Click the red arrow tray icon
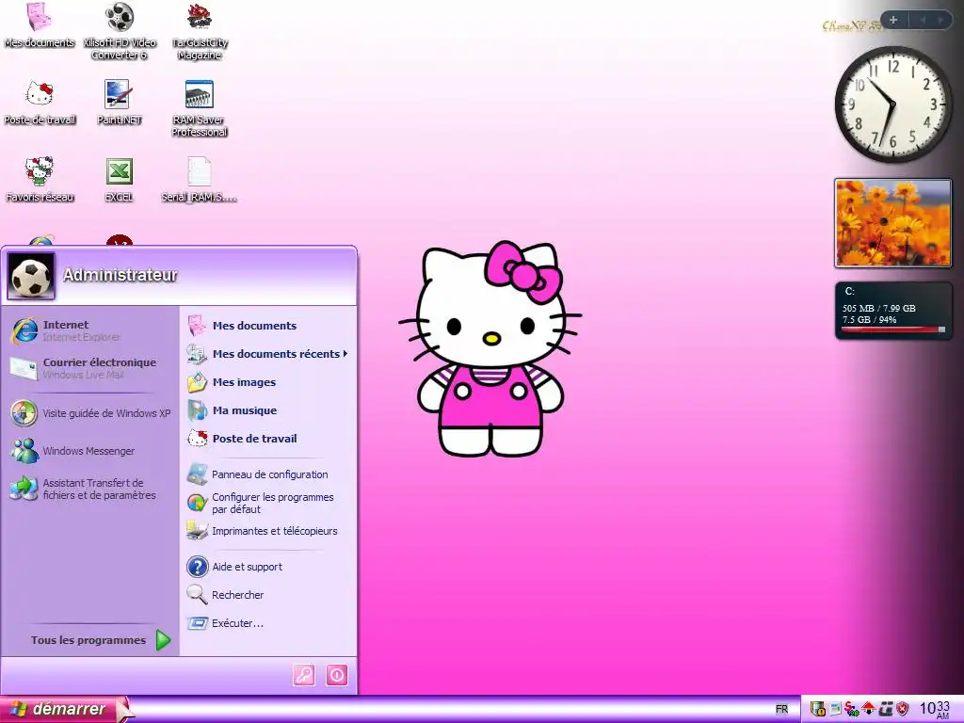Image resolution: width=964 pixels, height=723 pixels. [x=868, y=709]
